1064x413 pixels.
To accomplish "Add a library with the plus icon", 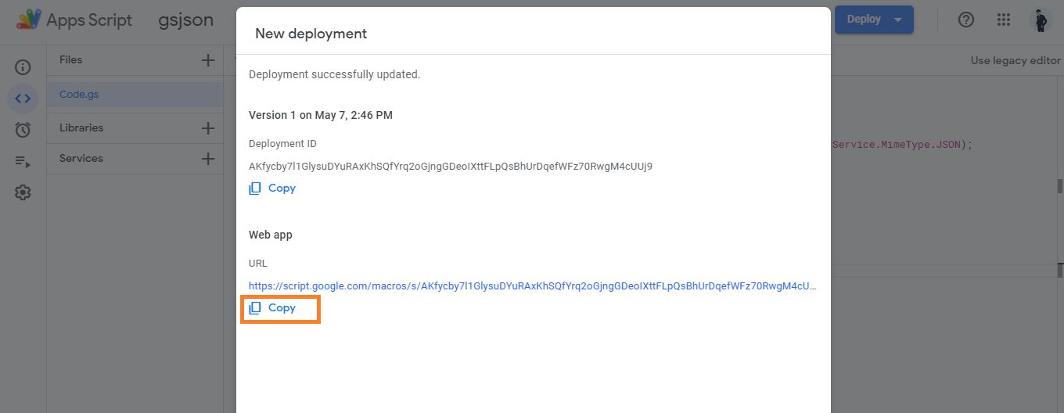I will coord(208,128).
